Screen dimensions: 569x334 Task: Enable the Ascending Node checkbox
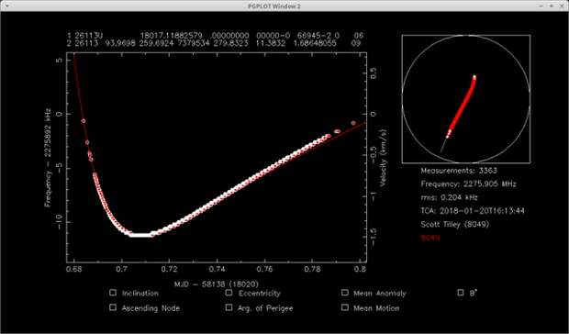113,307
